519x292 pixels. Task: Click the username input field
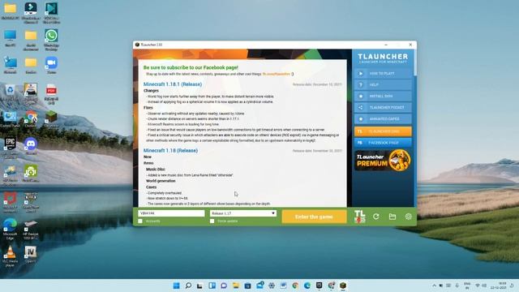tap(171, 213)
